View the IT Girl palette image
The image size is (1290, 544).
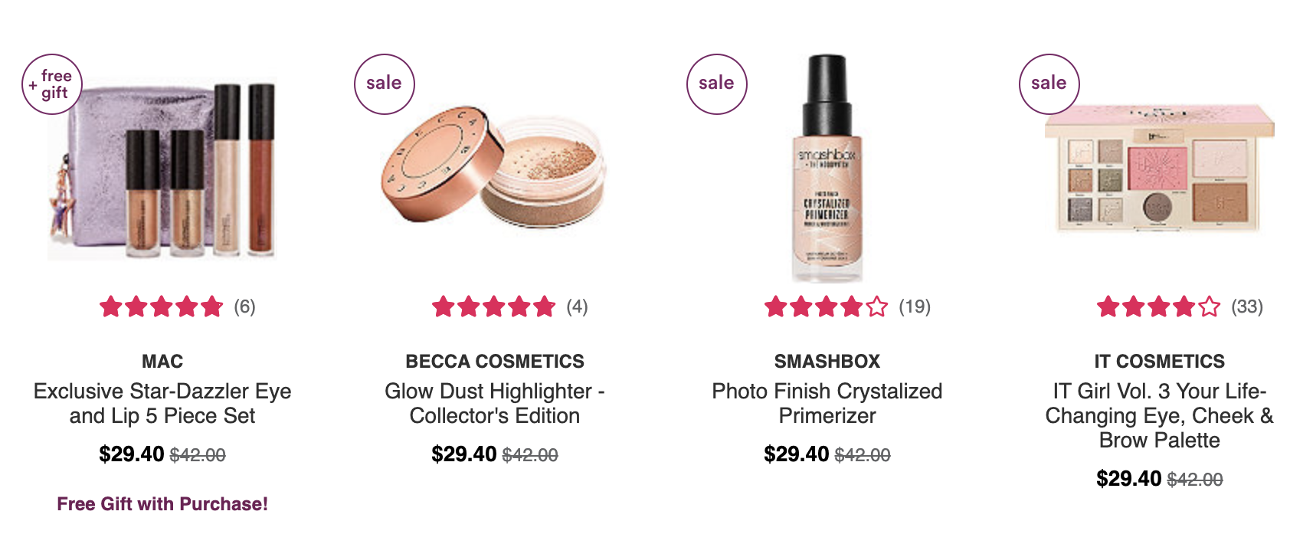tap(1160, 169)
